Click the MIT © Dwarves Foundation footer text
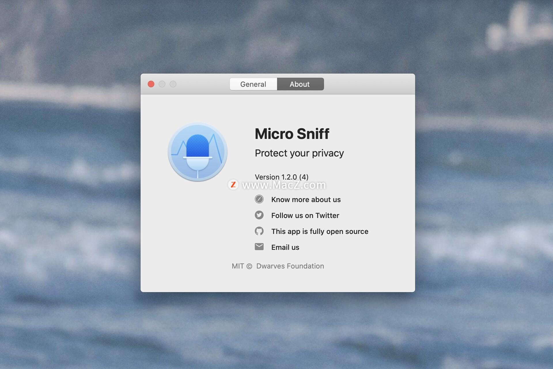Viewport: 553px width, 369px height. point(278,266)
